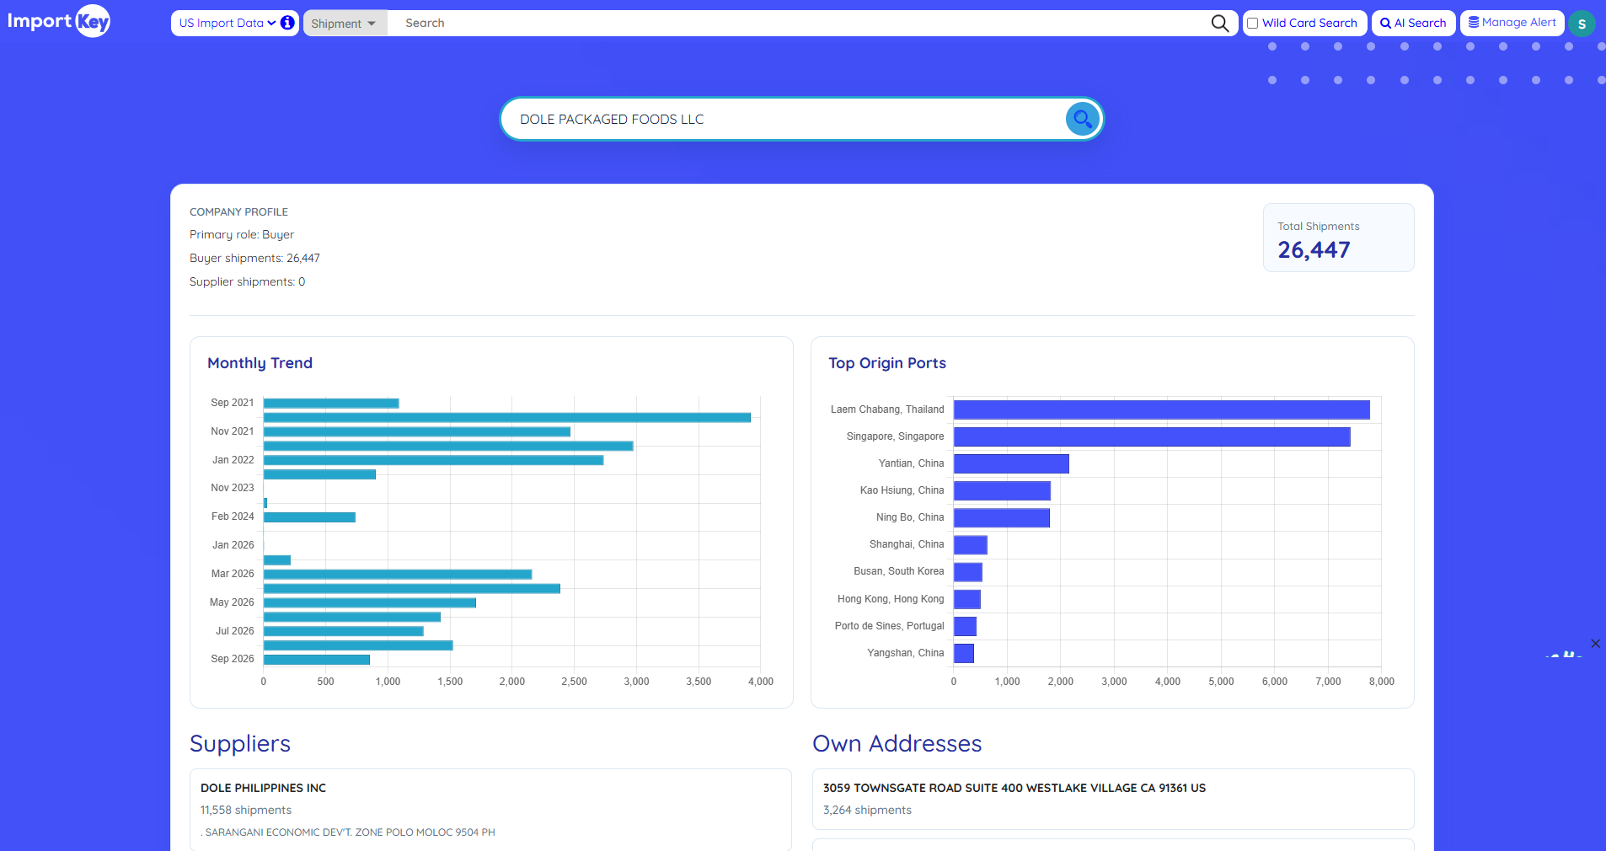
Task: Click the Feb 2024 monthly trend bar
Action: pyautogui.click(x=309, y=516)
